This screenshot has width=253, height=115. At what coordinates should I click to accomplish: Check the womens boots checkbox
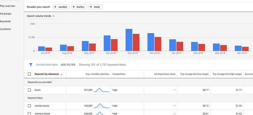(x=29, y=113)
